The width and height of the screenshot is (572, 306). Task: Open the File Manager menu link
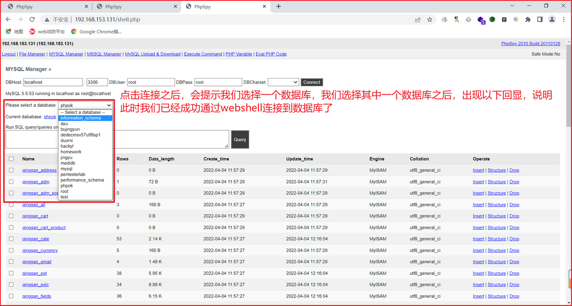pyautogui.click(x=32, y=54)
